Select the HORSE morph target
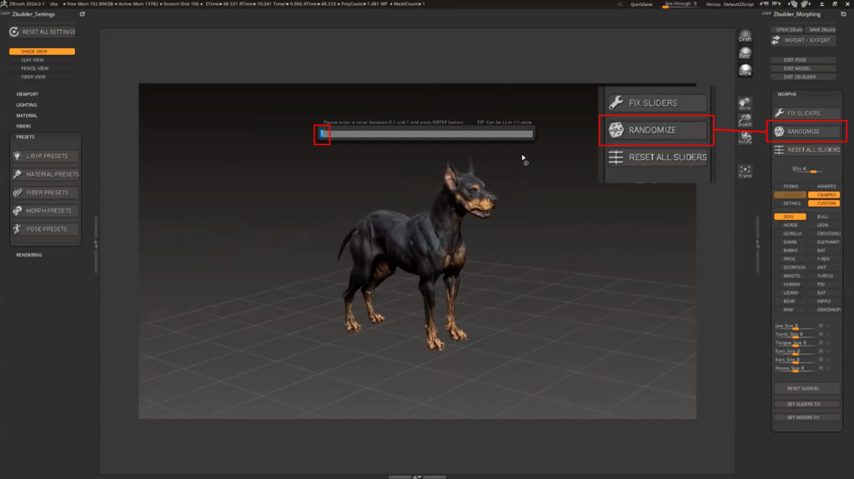 tap(790, 225)
